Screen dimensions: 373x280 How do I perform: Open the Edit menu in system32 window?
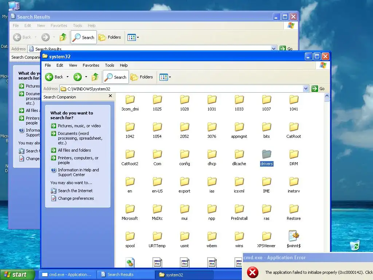(60, 65)
